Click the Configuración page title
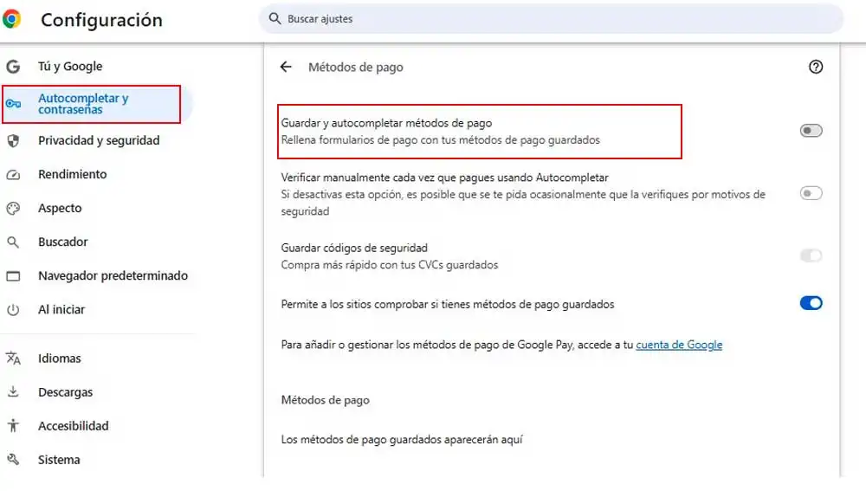 [101, 20]
